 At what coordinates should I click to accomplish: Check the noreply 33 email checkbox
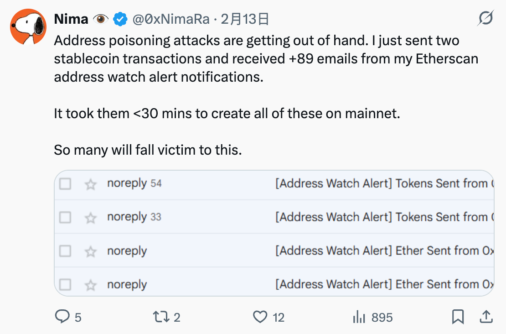tap(66, 218)
